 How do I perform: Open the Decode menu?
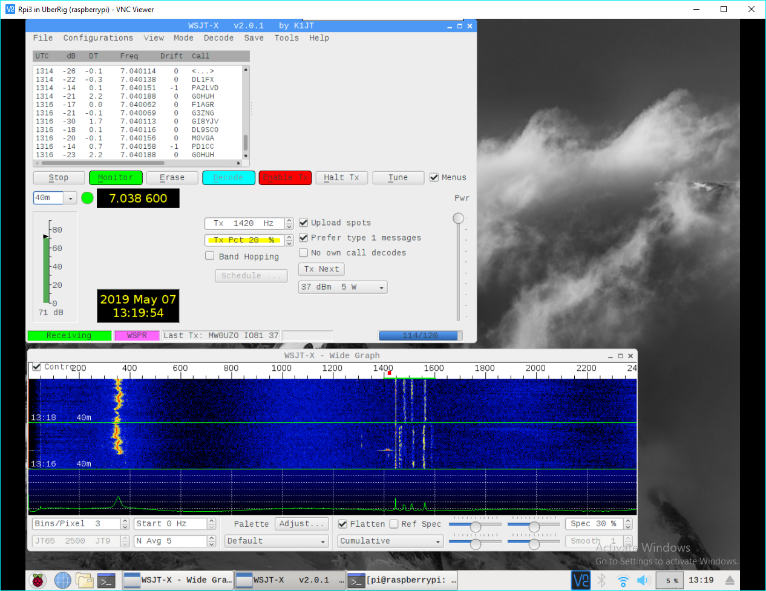218,38
